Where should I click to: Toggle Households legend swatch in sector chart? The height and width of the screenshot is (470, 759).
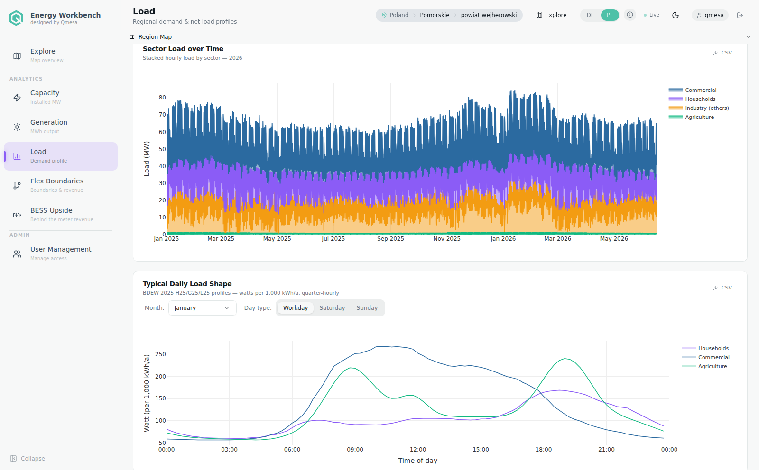[676, 99]
